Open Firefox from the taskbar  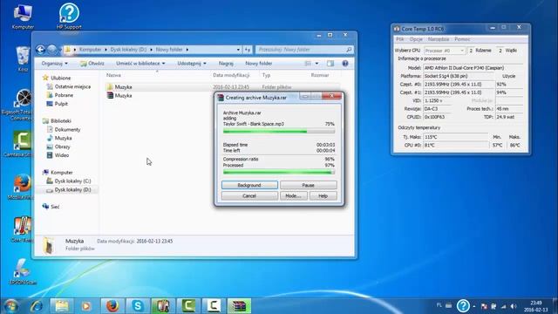(112, 306)
